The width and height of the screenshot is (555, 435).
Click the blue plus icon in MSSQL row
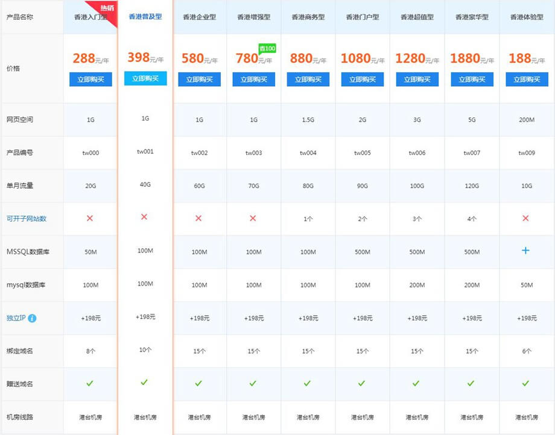pyautogui.click(x=525, y=250)
